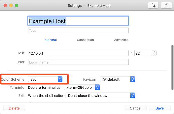Image resolution: width=174 pixels, height=114 pixels.
Task: Increment port number with stepper arrows
Action: [x=155, y=52]
